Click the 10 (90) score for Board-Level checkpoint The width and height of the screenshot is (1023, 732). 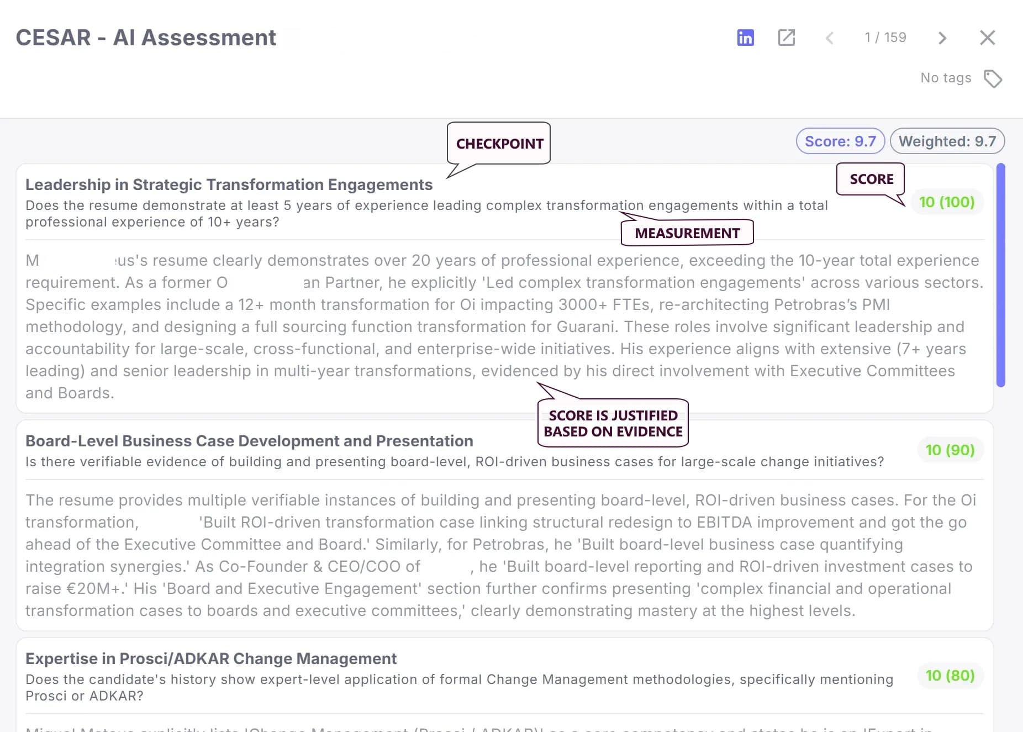tap(950, 450)
